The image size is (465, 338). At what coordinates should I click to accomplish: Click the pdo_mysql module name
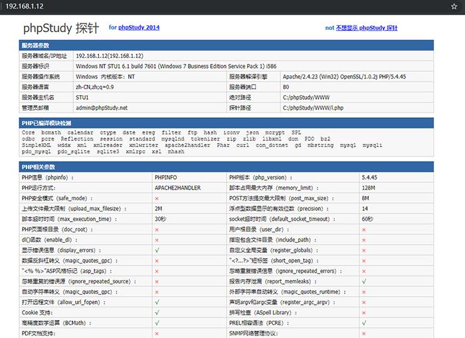pyautogui.click(x=36, y=152)
